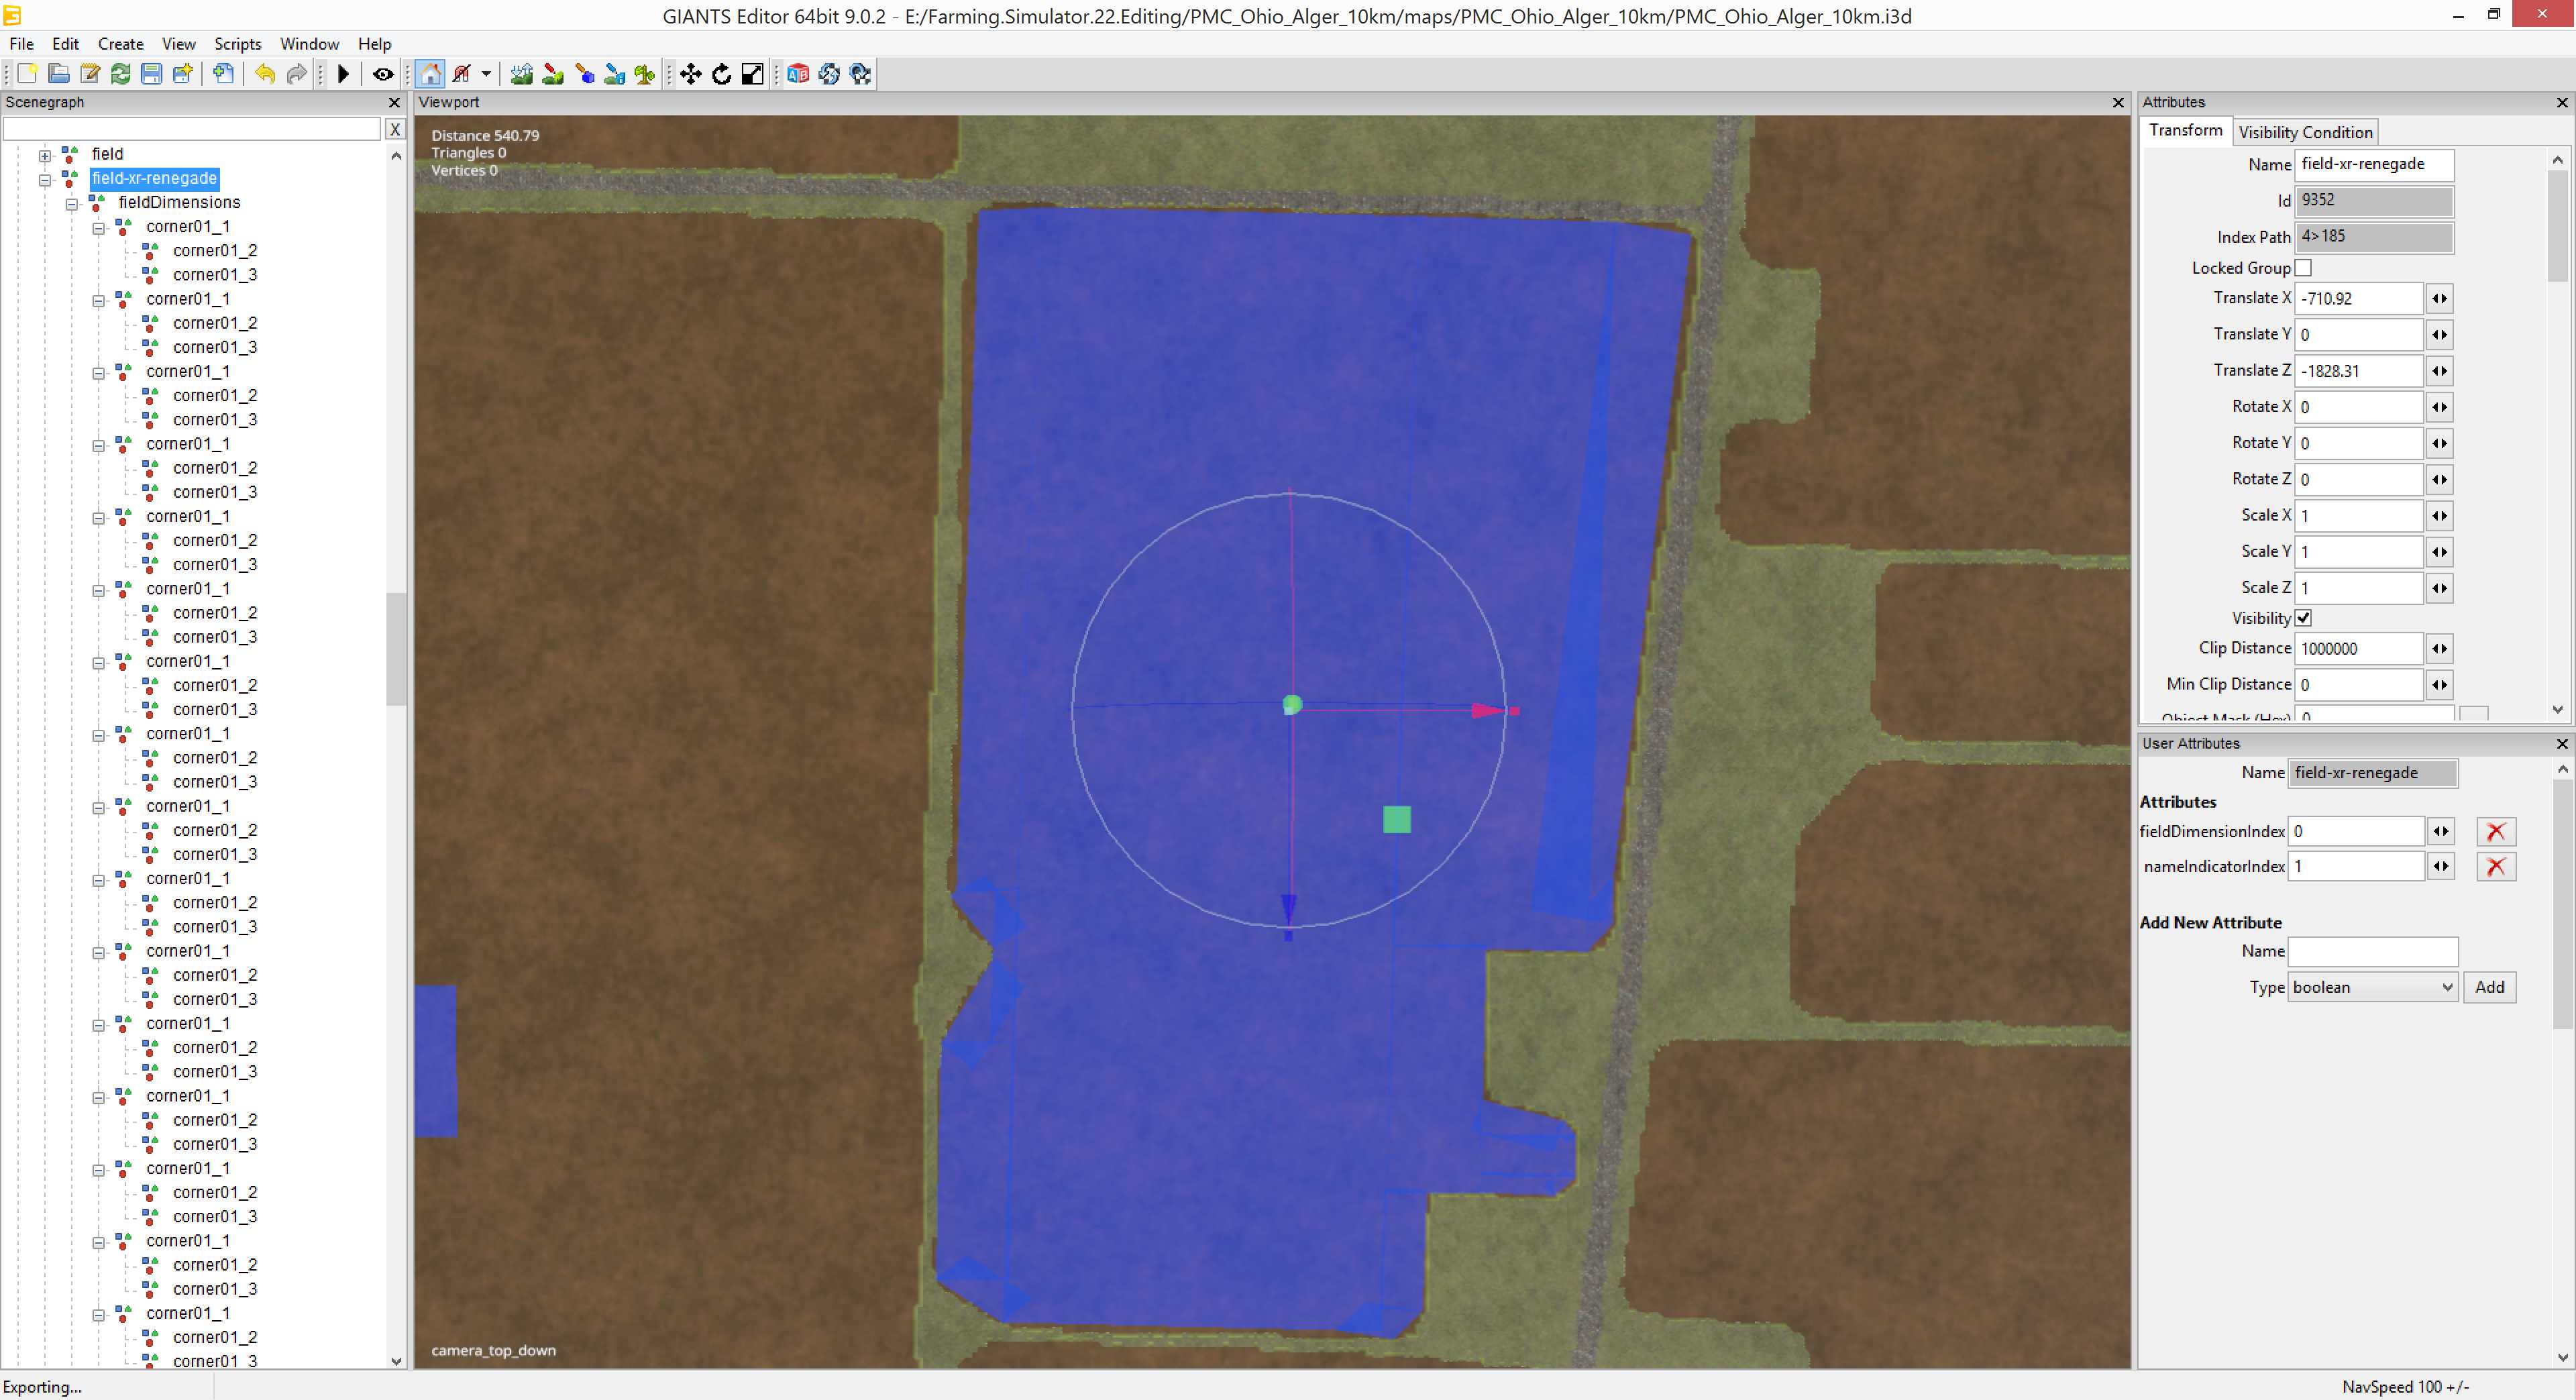The width and height of the screenshot is (2576, 1400).
Task: Activate the Move translate tool icon
Action: [691, 74]
